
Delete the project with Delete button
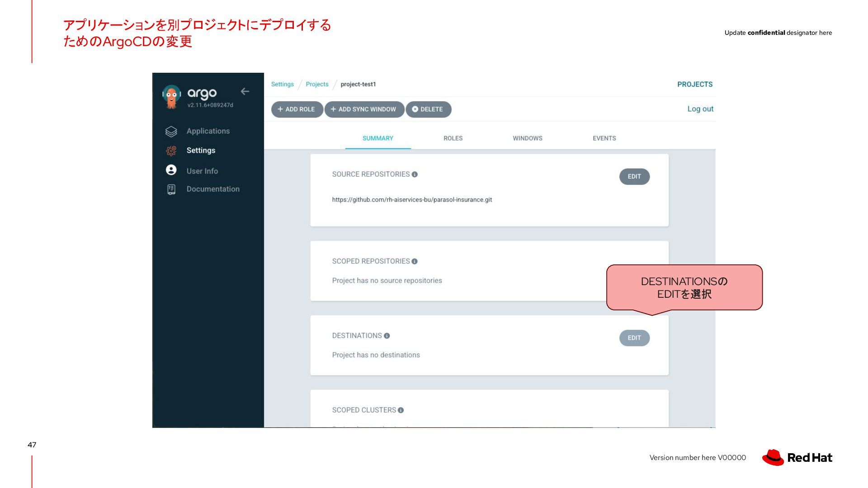coord(429,109)
